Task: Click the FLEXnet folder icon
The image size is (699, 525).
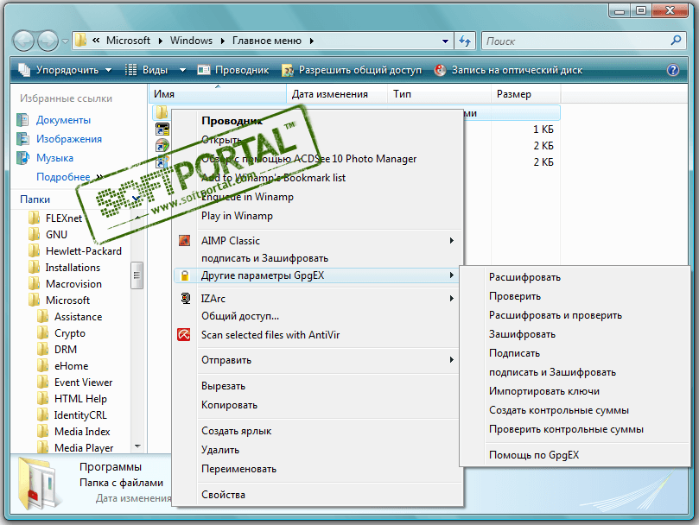Action: [35, 218]
